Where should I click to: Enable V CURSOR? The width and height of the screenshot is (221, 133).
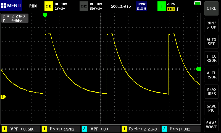click(211, 75)
